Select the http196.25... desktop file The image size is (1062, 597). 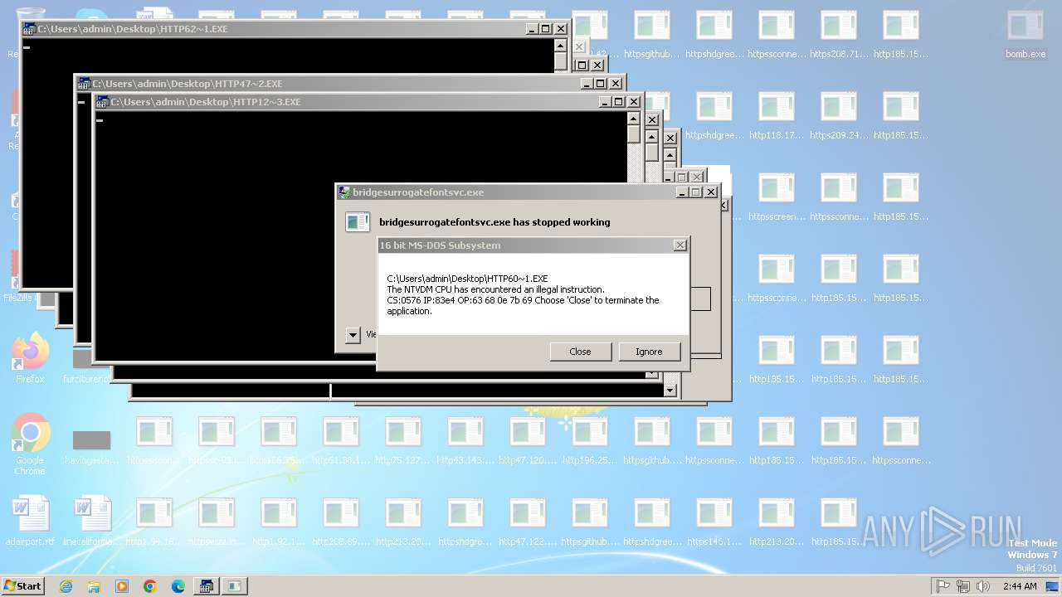(x=590, y=441)
